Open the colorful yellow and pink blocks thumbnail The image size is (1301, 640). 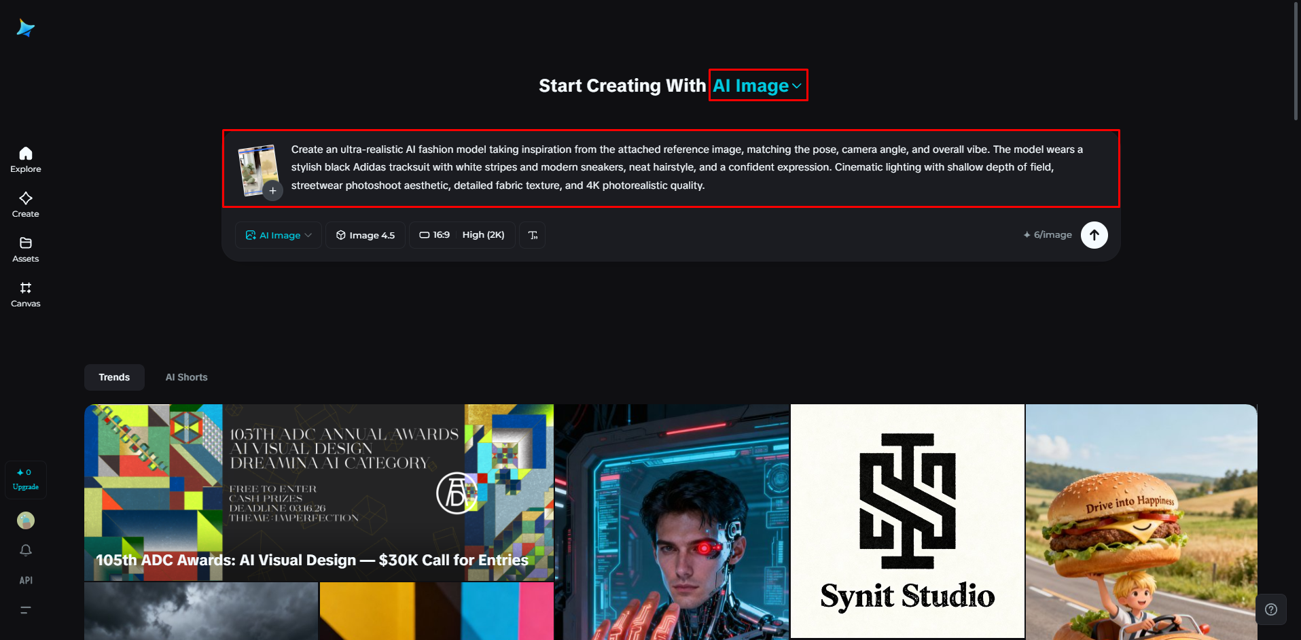point(437,611)
